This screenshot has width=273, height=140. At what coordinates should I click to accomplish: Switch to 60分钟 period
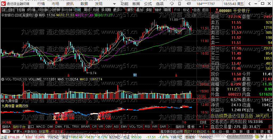tap(67, 10)
